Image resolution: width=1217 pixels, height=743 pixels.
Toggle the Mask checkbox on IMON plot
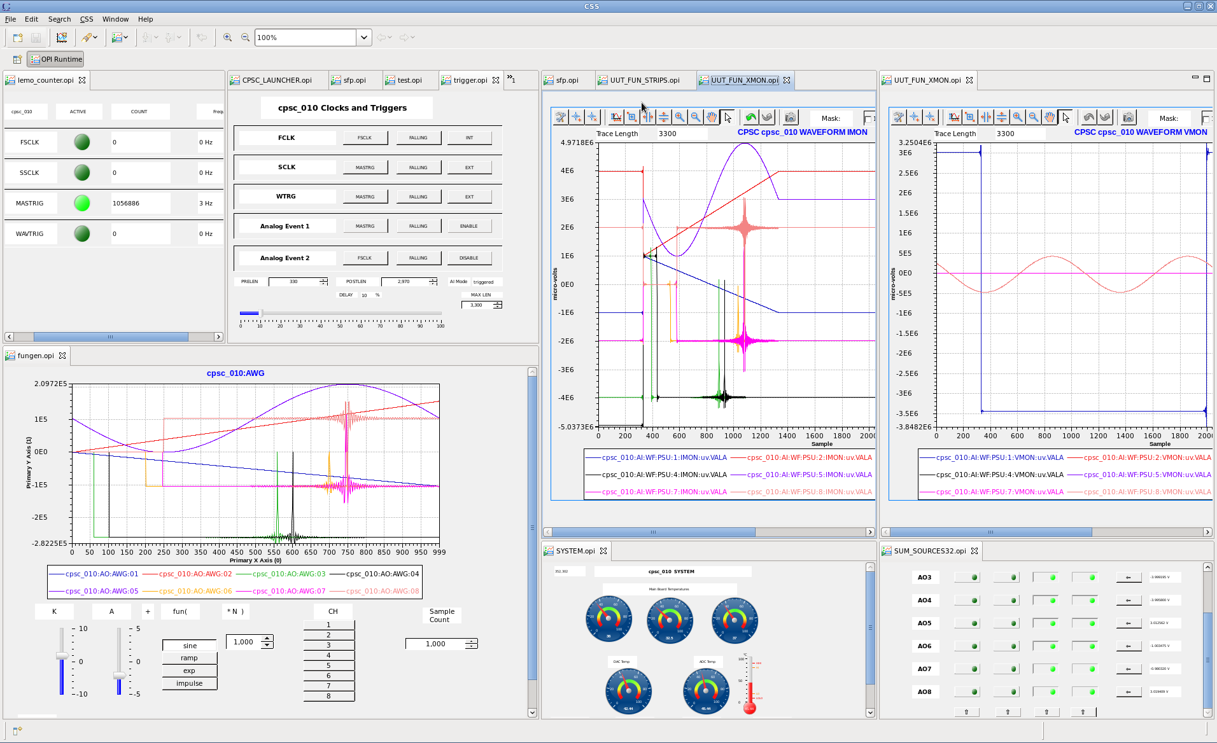(x=868, y=118)
